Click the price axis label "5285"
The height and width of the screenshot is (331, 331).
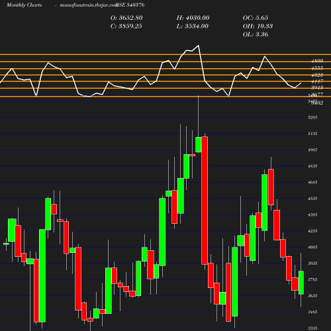[312, 117]
